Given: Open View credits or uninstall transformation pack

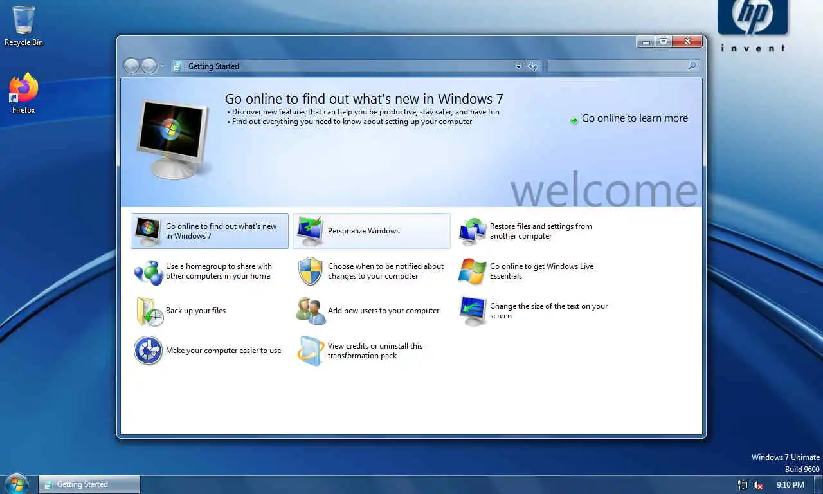Looking at the screenshot, I should [x=375, y=351].
